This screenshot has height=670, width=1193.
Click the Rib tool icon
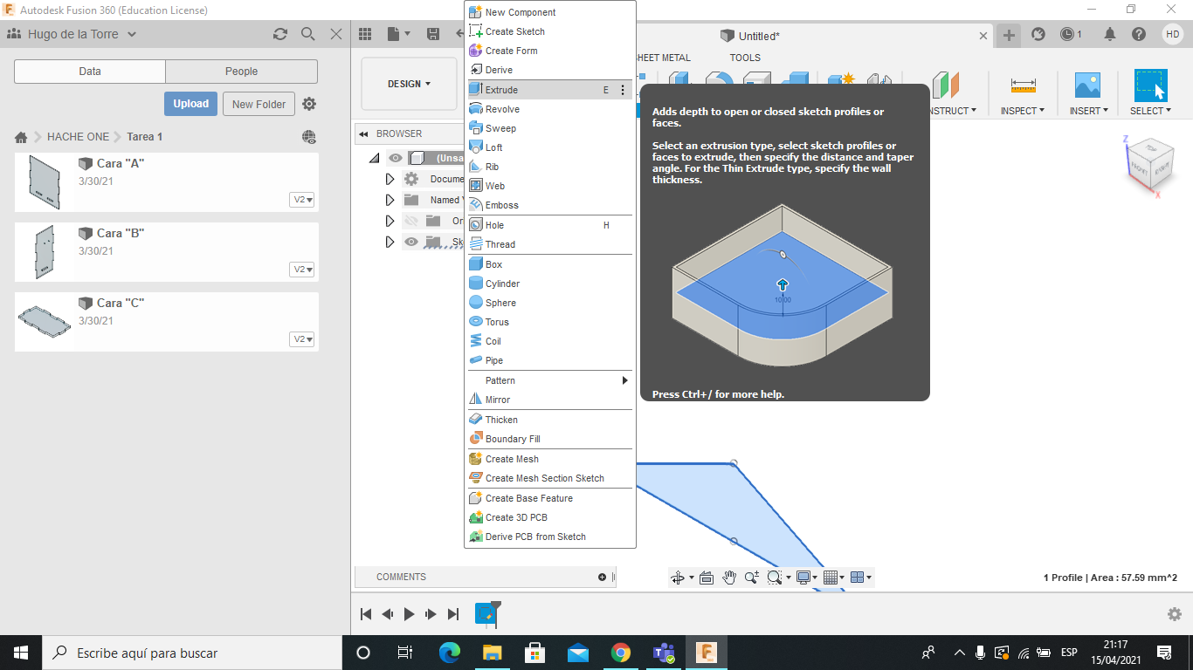[x=476, y=167]
